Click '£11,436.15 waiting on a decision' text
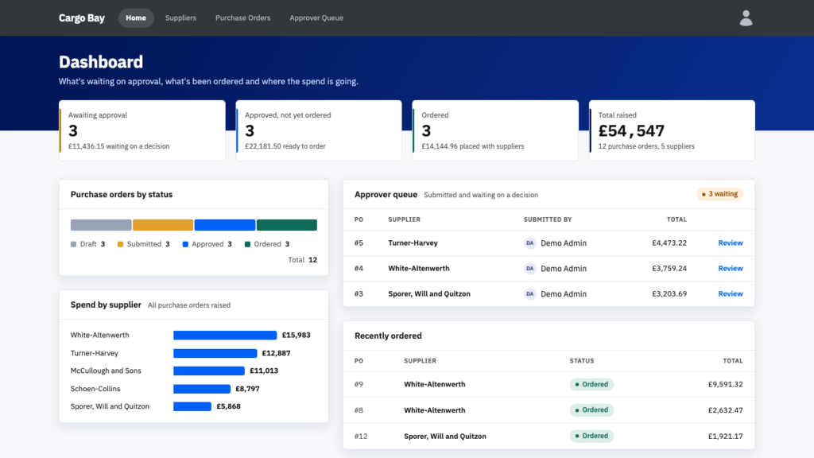Viewport: 814px width, 458px height. point(119,146)
